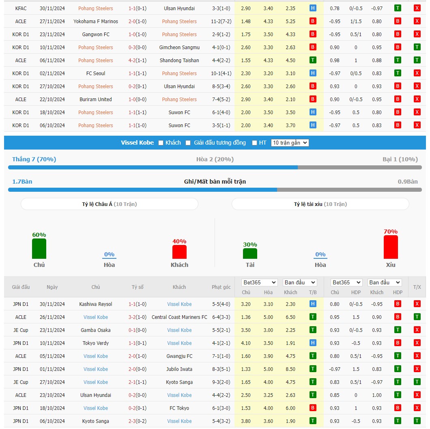Open the Ban đầu dropdown above T/B column
This screenshot has width=430, height=429.
300,282
